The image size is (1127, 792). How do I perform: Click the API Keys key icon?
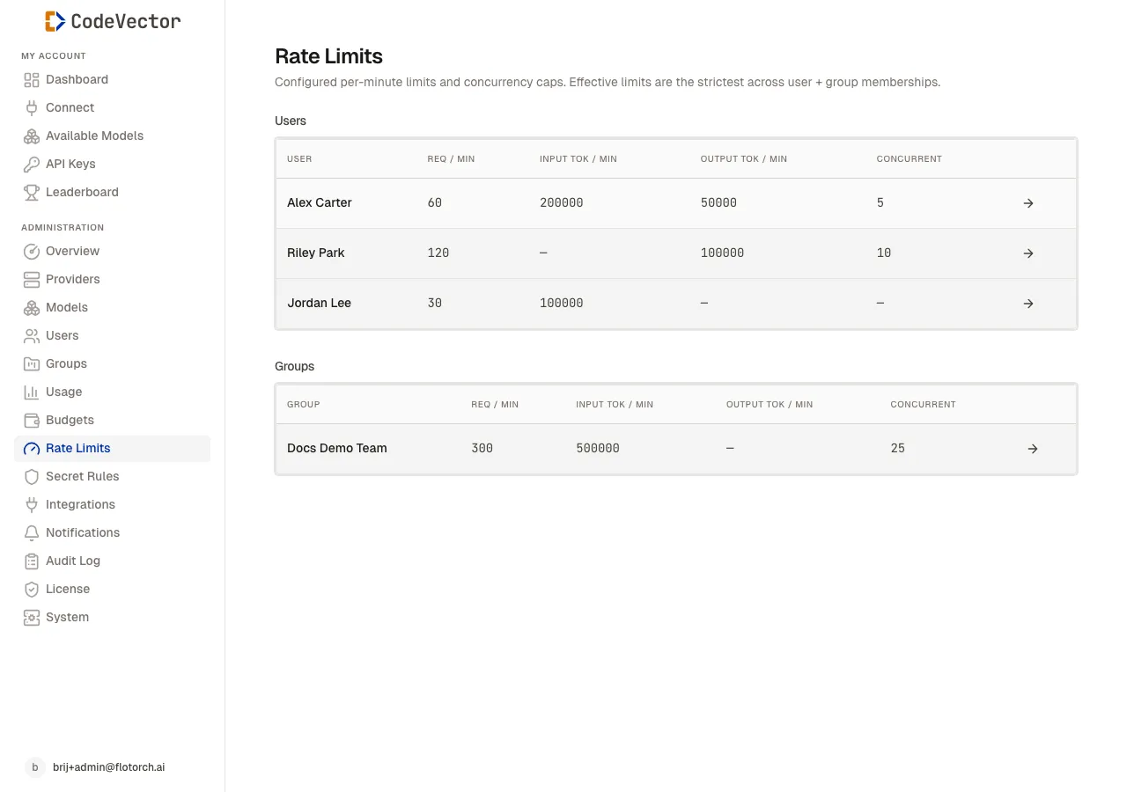tap(32, 165)
